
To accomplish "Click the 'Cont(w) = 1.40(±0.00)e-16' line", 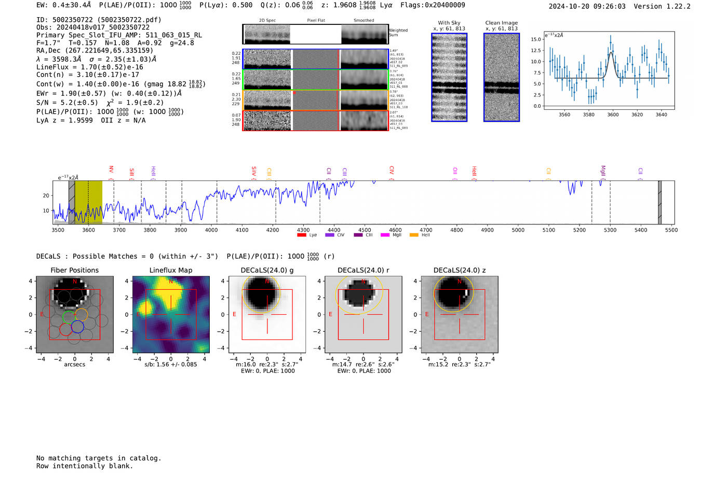I will (121, 84).
